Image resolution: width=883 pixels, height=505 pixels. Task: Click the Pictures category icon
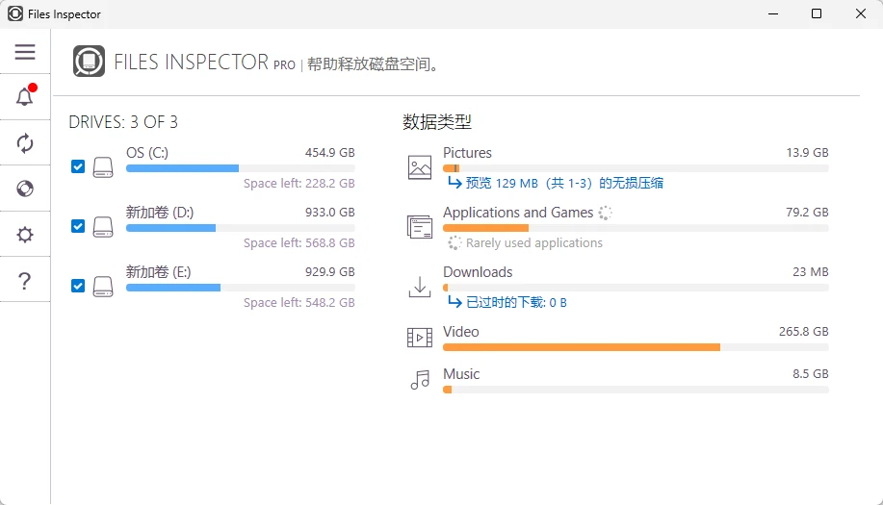(420, 167)
